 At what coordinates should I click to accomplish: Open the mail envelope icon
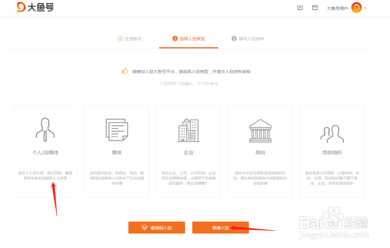point(315,8)
